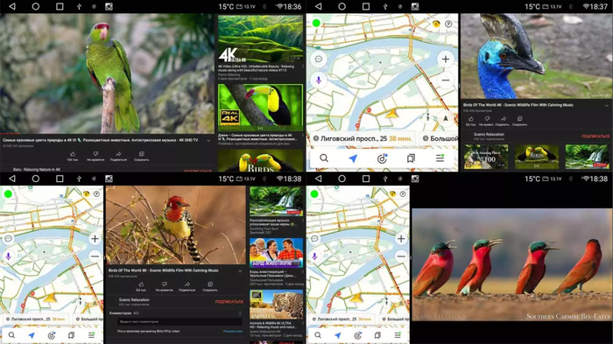Click the blue show-all comments link
The image size is (613, 344).
(233, 331)
